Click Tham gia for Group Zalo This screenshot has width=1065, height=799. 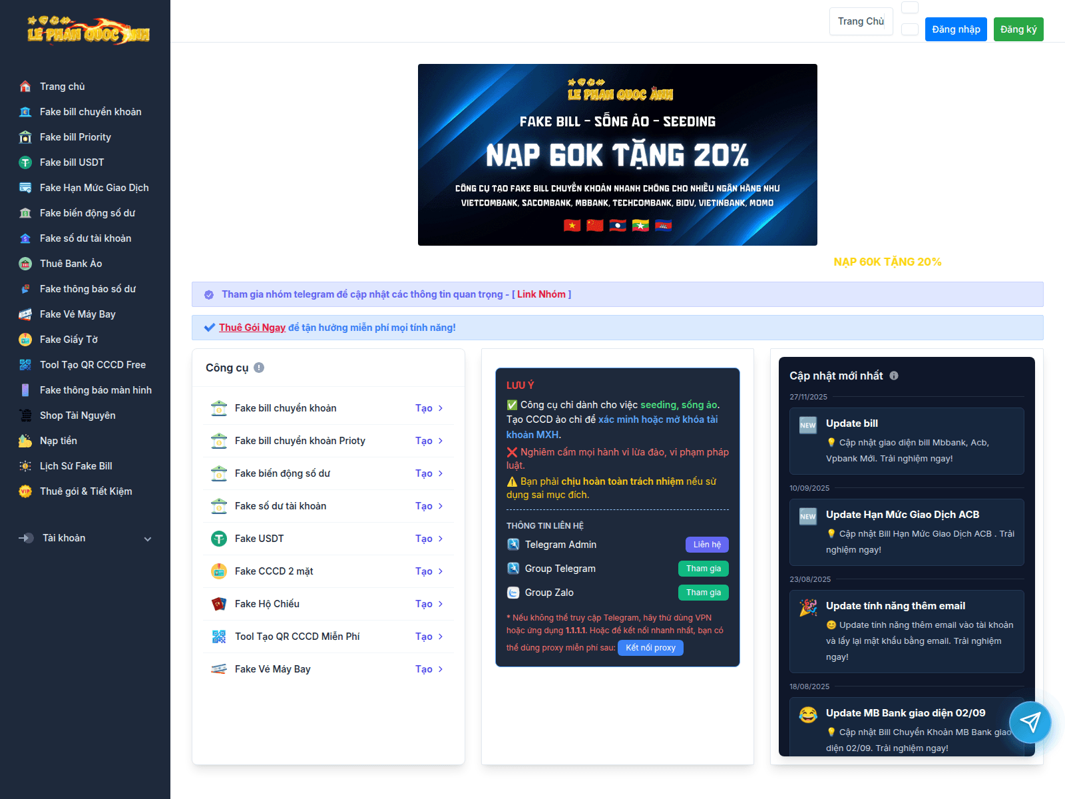(704, 593)
